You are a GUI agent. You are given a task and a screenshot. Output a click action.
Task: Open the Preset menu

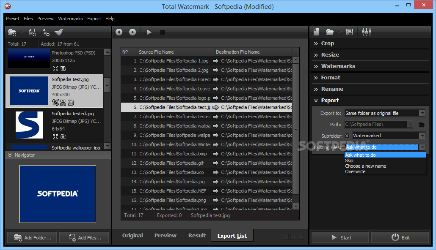point(13,19)
